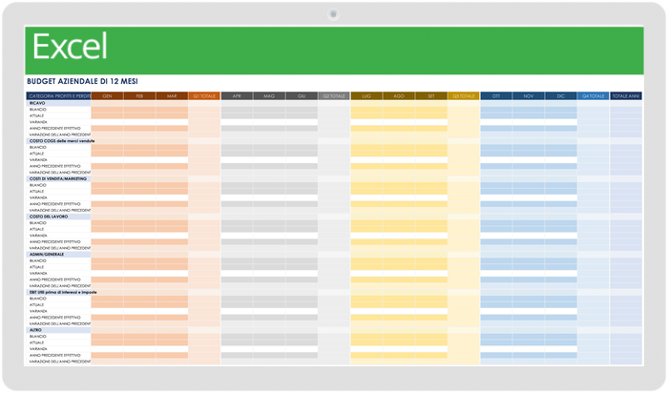Click the RICAVO section row label
This screenshot has height=393, width=668.
(x=37, y=103)
